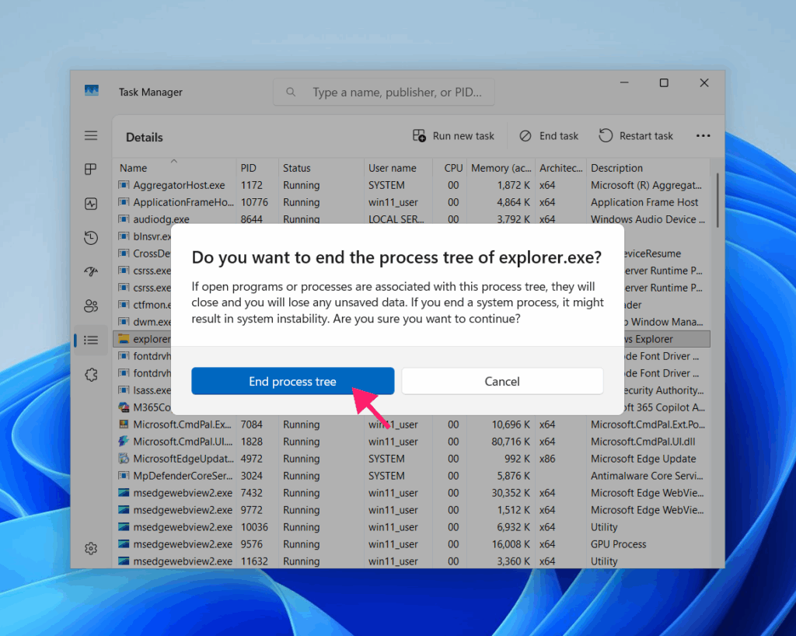
Task: Click the Task Manager app icon
Action: click(92, 91)
